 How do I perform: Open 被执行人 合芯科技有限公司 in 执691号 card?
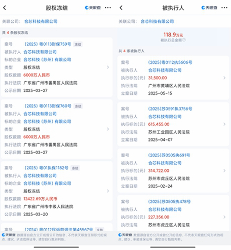[165, 163]
